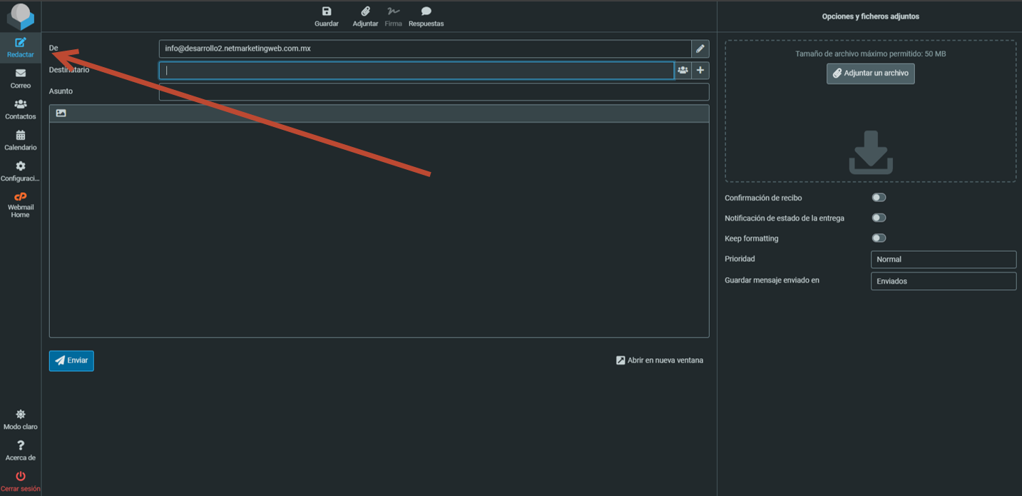The width and height of the screenshot is (1022, 496).
Task: Turn on Keep formatting switch
Action: click(879, 238)
